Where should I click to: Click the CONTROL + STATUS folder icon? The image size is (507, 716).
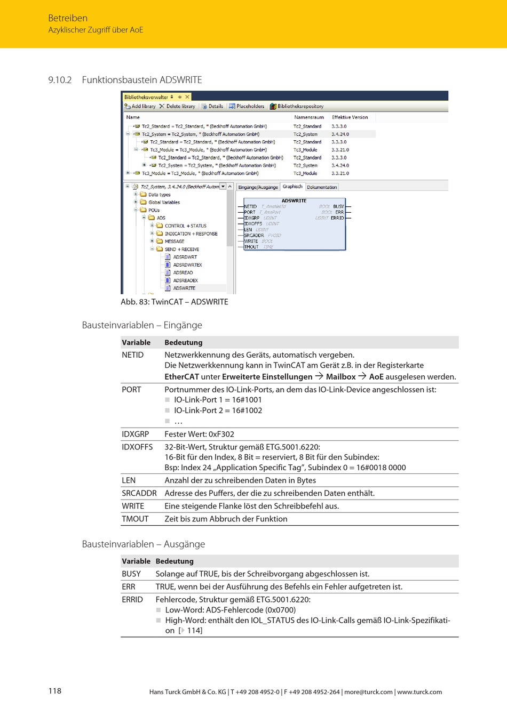160,226
